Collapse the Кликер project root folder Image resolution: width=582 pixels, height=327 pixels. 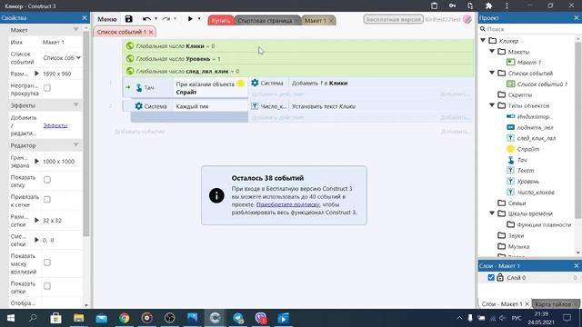click(483, 40)
